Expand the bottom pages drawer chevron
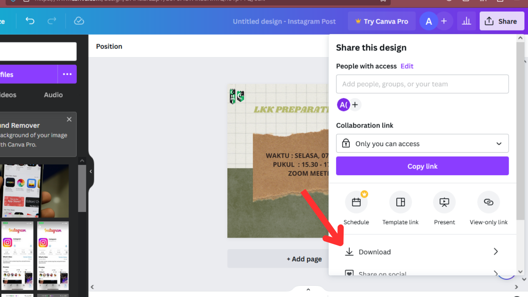Viewport: 528px width, 297px height. click(308, 290)
